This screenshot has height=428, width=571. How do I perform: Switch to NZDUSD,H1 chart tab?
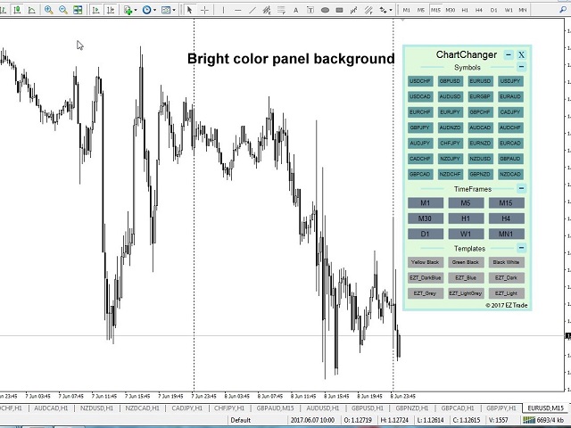click(x=96, y=408)
